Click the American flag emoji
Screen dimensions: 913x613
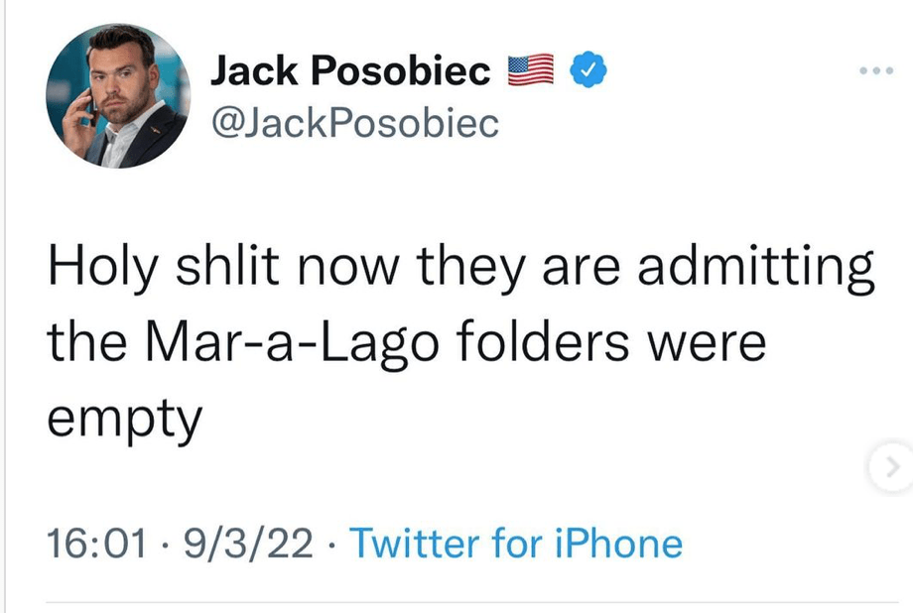pyautogui.click(x=531, y=69)
